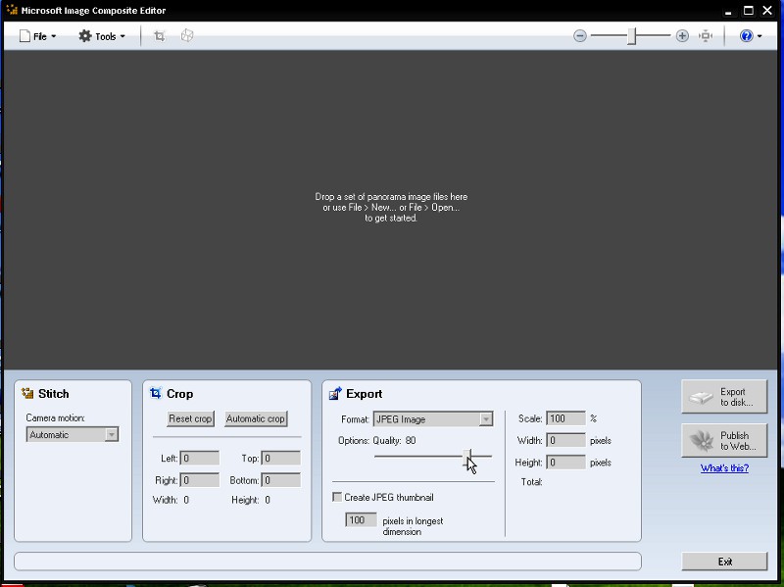Click the crop tool icon in toolbar
This screenshot has height=587, width=784.
click(x=160, y=36)
